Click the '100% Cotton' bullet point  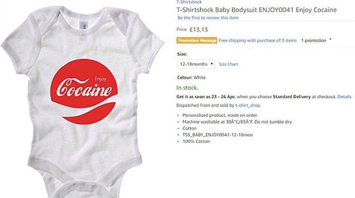tap(196, 142)
